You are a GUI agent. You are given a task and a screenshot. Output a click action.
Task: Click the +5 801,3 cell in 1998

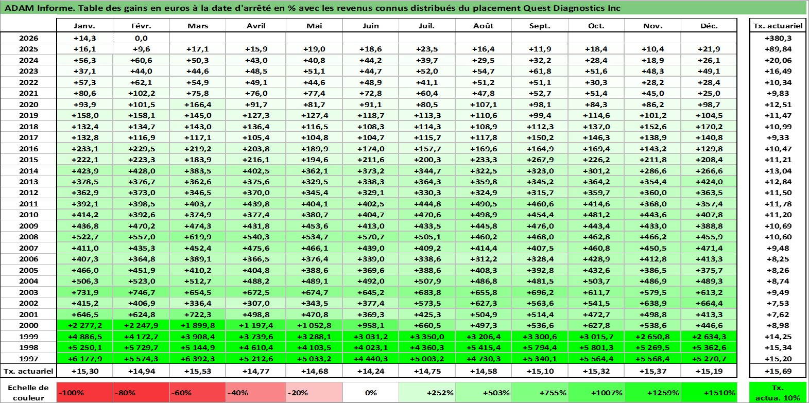pyautogui.click(x=596, y=347)
